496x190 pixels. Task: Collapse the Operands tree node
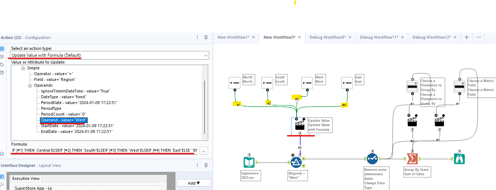30,85
